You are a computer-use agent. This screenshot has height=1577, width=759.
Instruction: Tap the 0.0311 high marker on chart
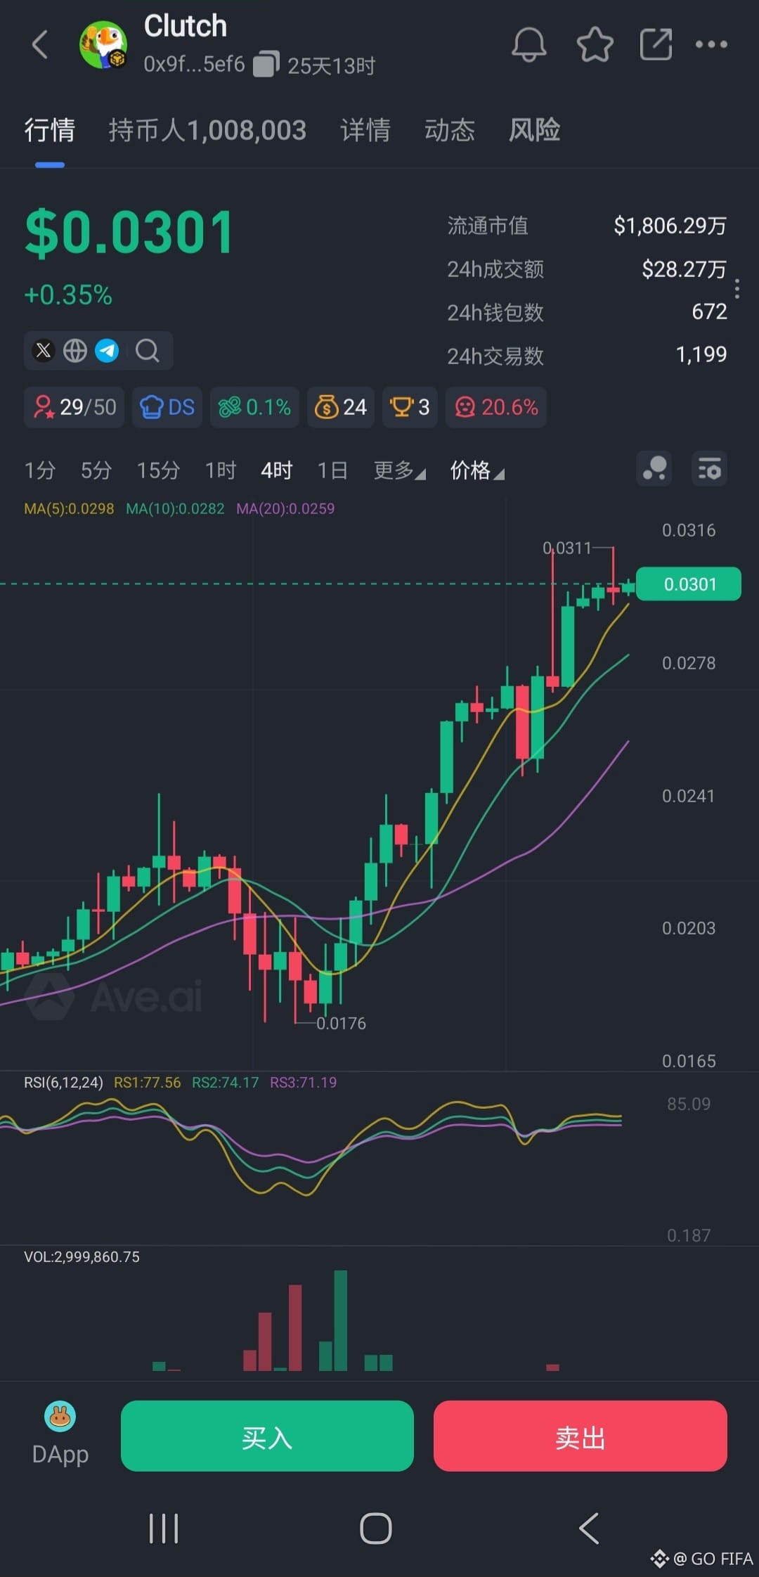(567, 548)
